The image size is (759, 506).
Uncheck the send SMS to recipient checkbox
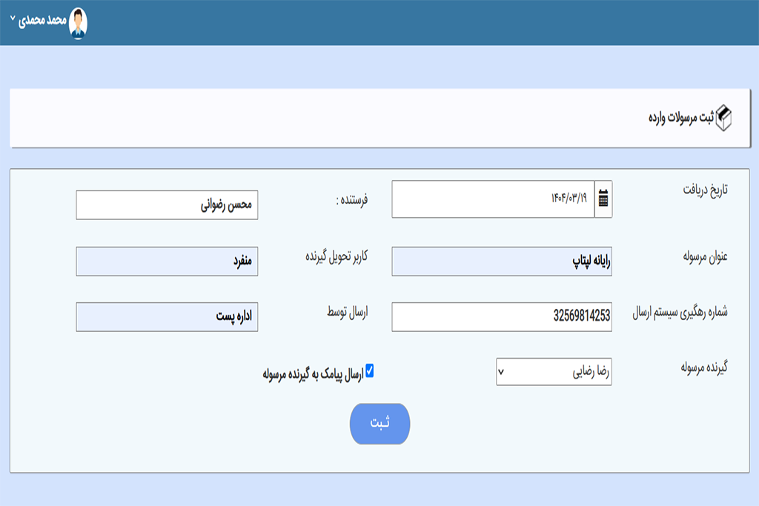click(370, 370)
